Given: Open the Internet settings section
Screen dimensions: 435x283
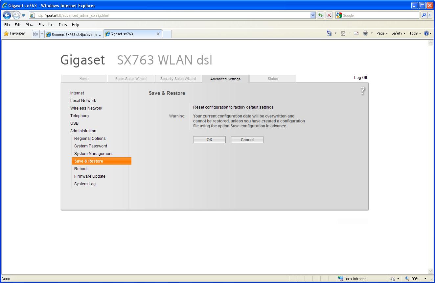Looking at the screenshot, I should (x=77, y=93).
